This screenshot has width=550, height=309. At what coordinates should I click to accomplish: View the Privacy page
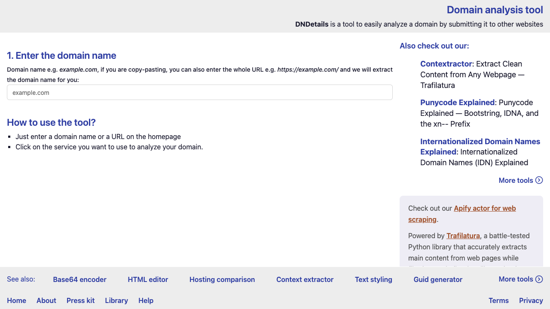[x=531, y=300]
